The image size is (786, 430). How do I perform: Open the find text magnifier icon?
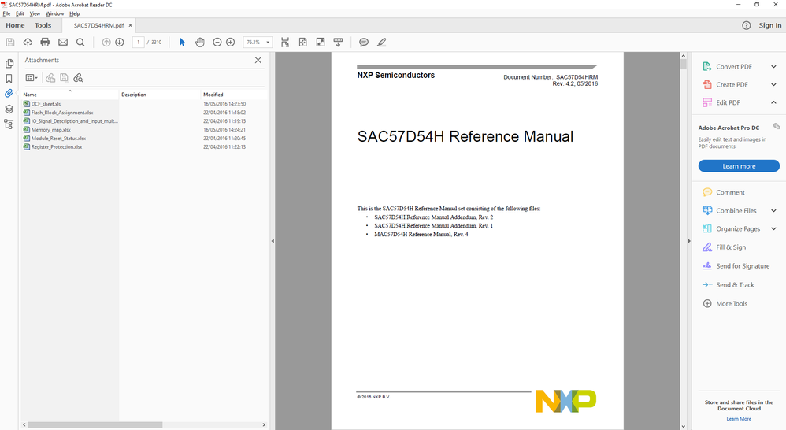(x=80, y=43)
